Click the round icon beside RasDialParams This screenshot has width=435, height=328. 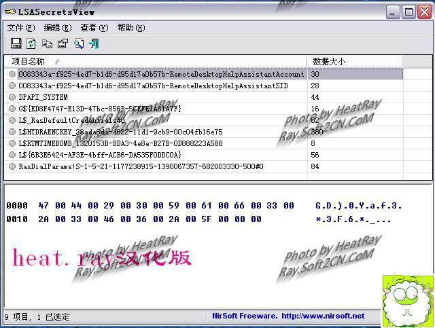(12, 166)
